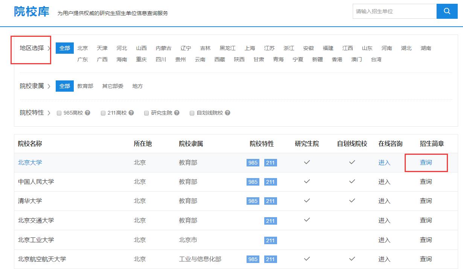463x269 pixels.
Task: Filter region by 西藏
Action: click(x=220, y=59)
